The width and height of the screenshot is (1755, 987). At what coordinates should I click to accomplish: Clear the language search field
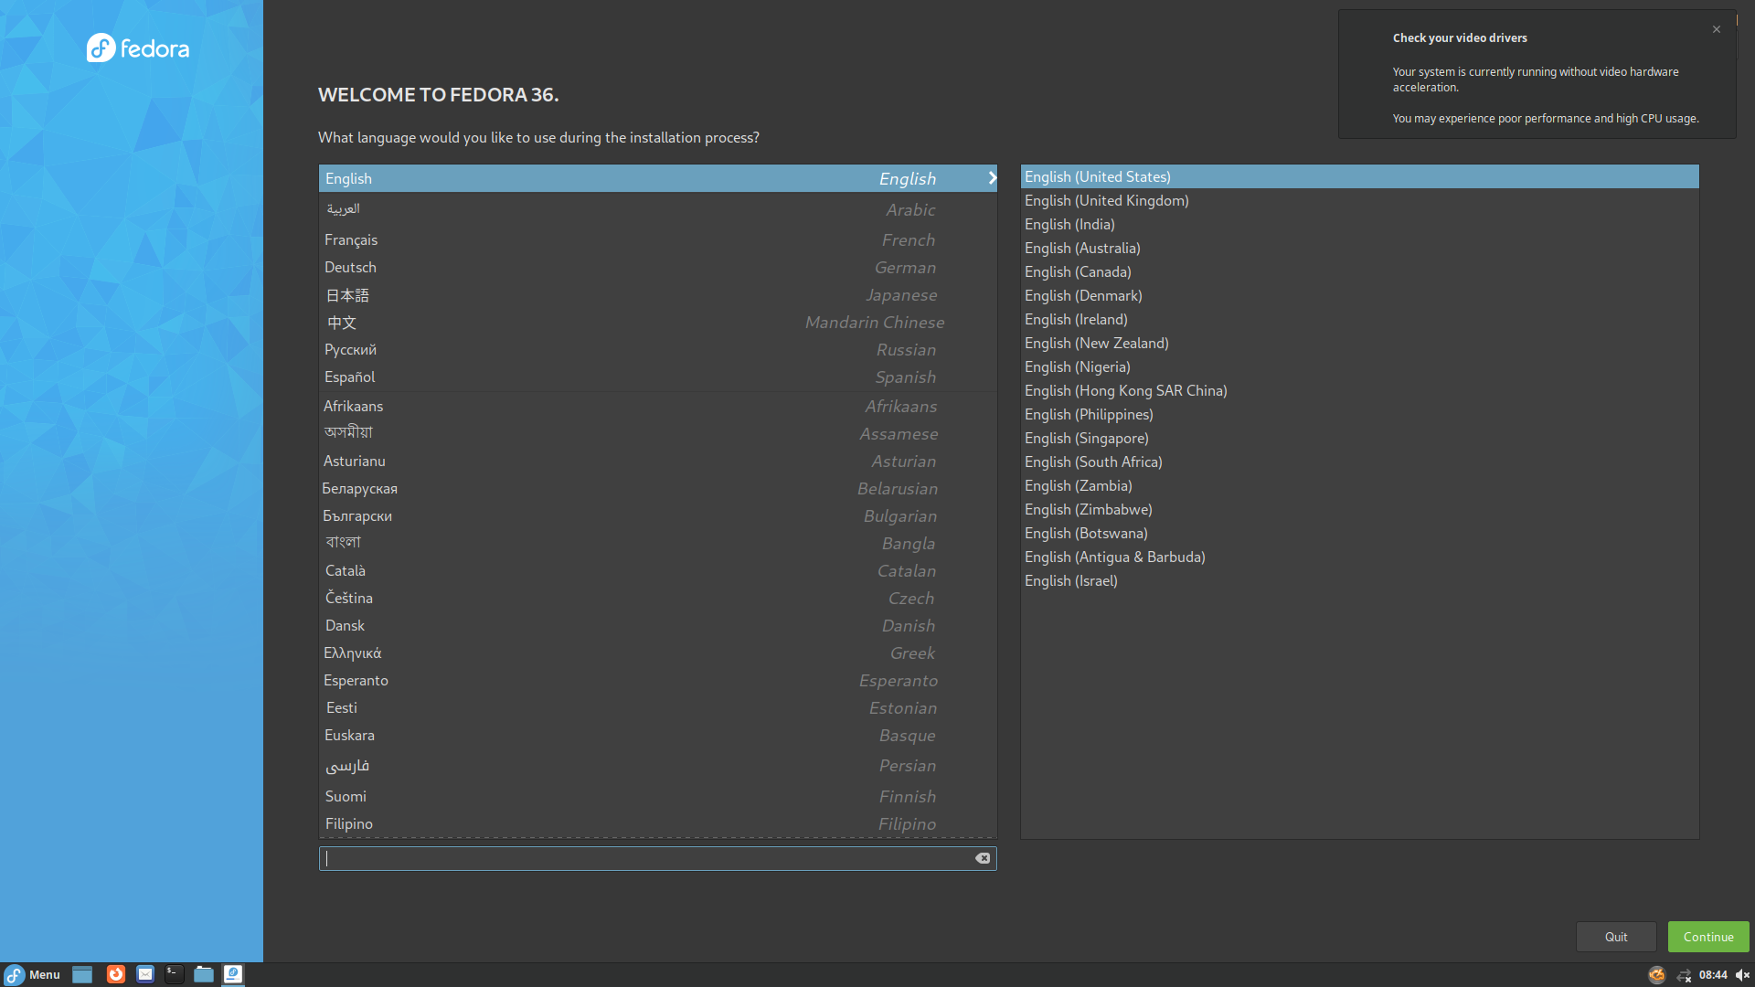point(983,858)
